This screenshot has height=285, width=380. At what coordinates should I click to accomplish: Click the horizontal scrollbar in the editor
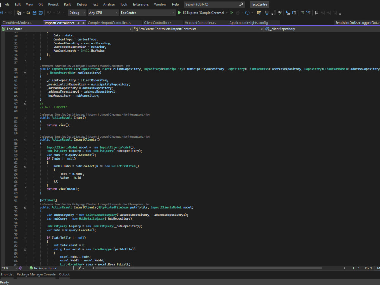(209, 268)
